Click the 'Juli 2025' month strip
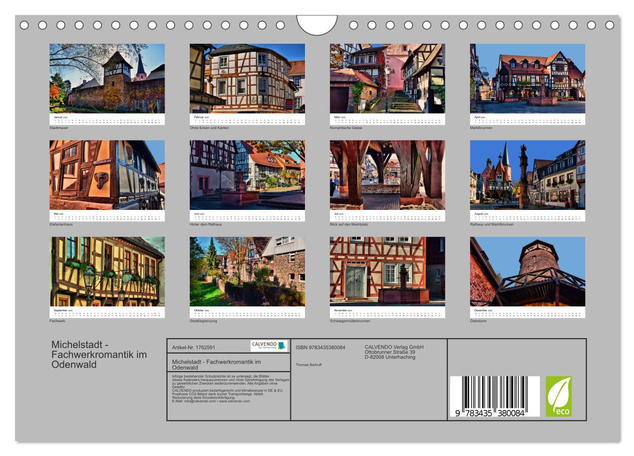Viewport: 634px width, 456px height. (x=387, y=216)
